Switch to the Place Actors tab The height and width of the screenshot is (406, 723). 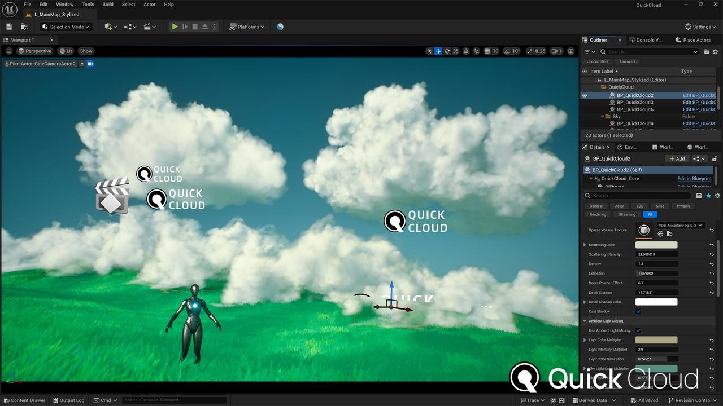696,40
